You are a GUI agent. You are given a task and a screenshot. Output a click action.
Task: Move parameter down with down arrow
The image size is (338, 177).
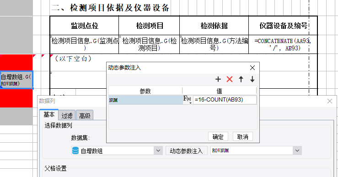click(252, 79)
